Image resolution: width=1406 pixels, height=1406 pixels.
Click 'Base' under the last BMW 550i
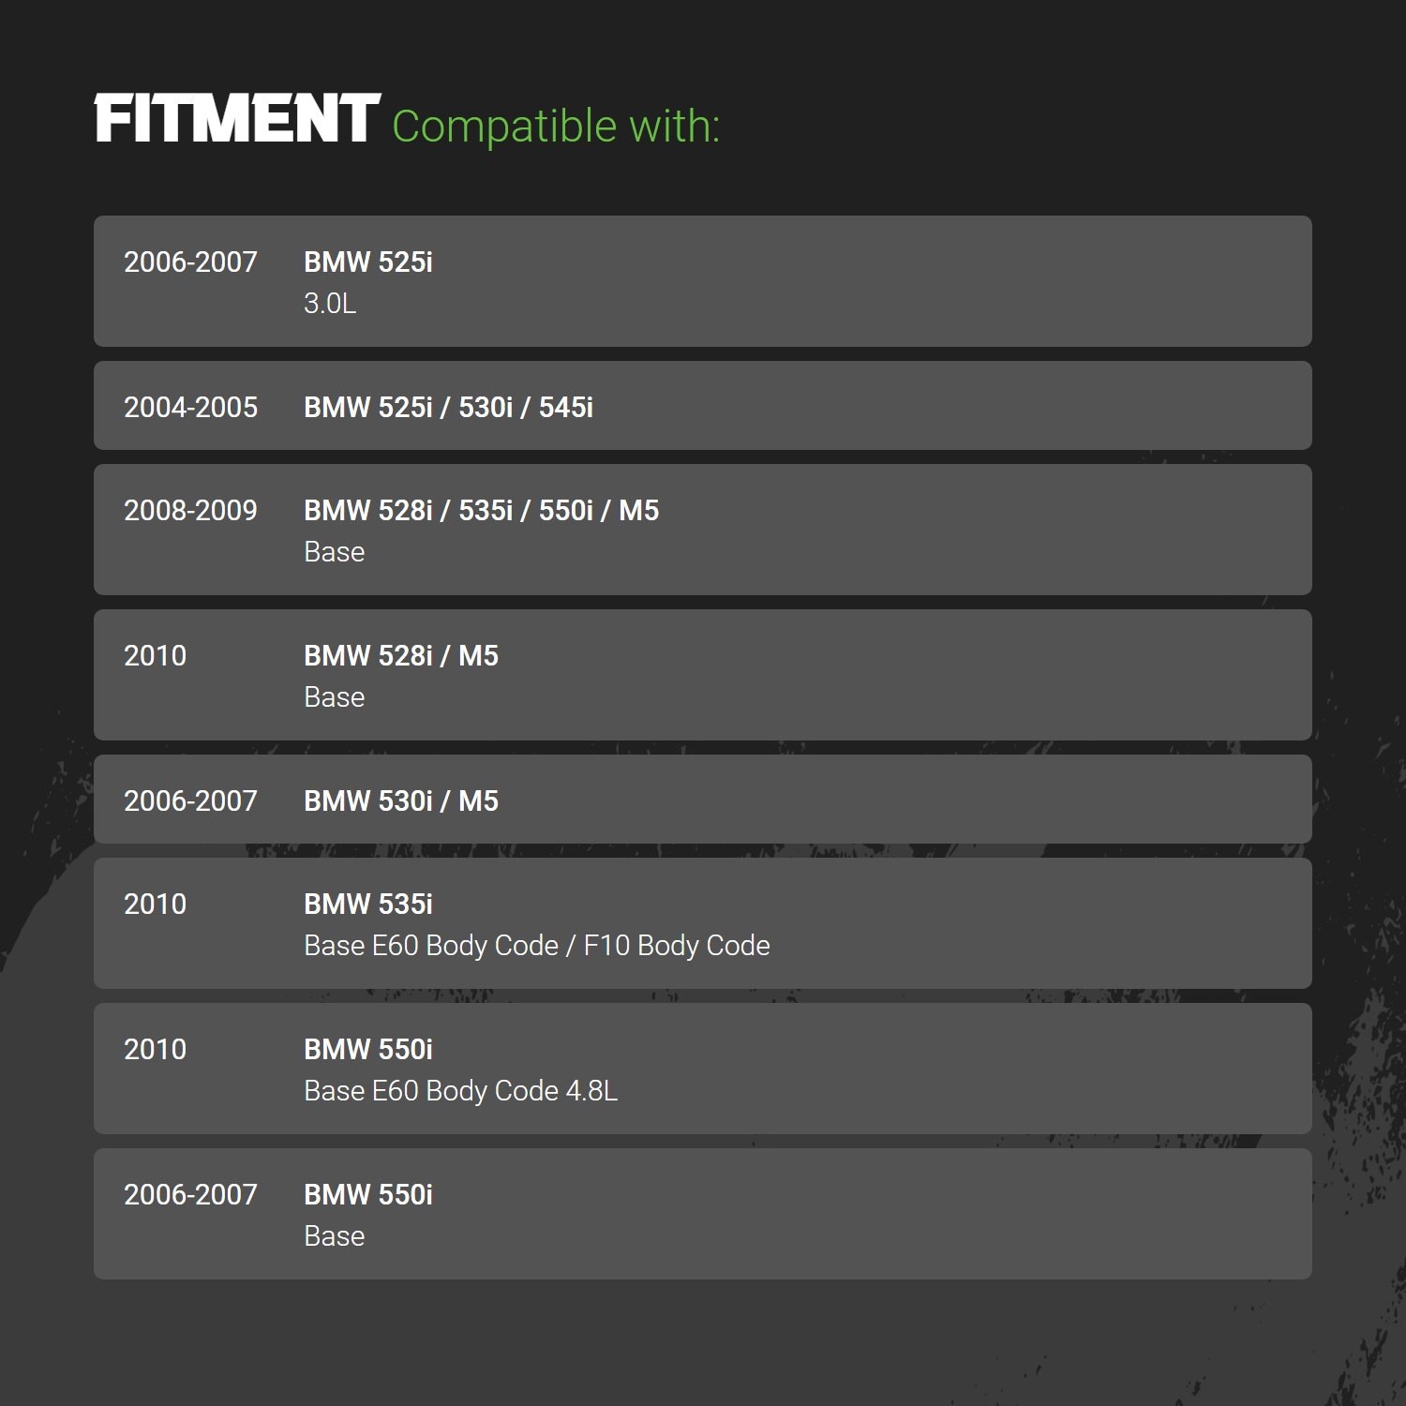(335, 1236)
